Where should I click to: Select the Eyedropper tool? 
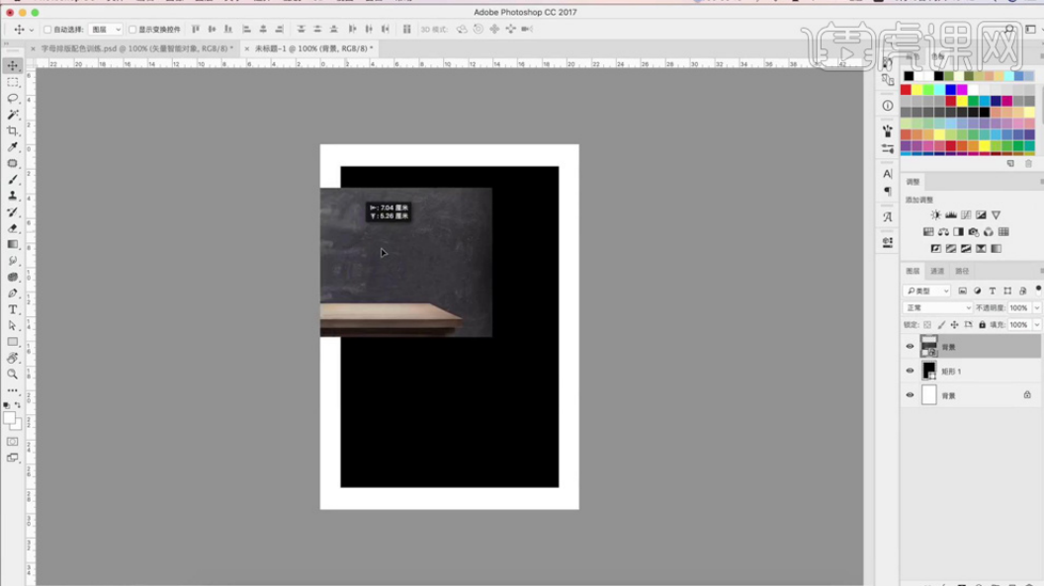click(x=13, y=147)
